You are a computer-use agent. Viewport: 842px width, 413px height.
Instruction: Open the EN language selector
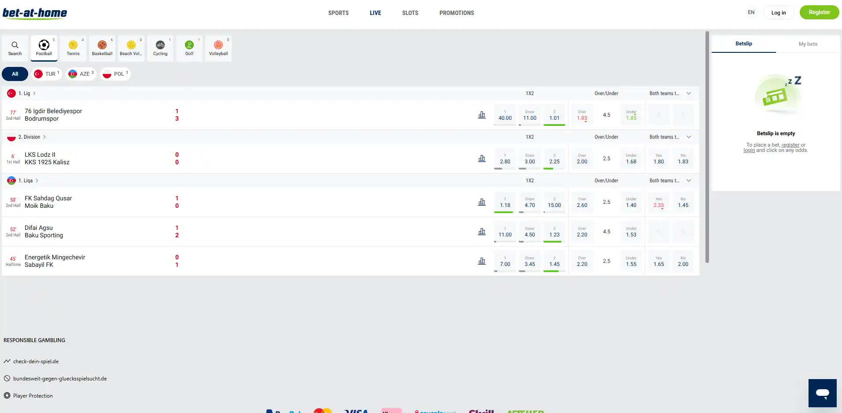click(x=751, y=12)
